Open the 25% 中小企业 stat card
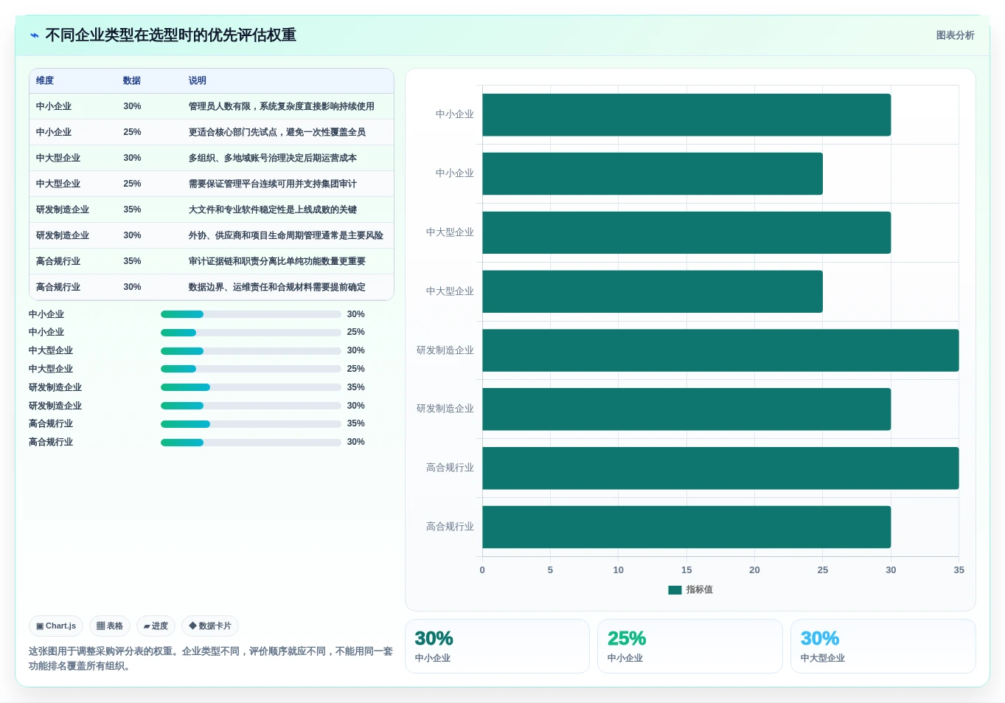This screenshot has width=1005, height=703. point(689,646)
